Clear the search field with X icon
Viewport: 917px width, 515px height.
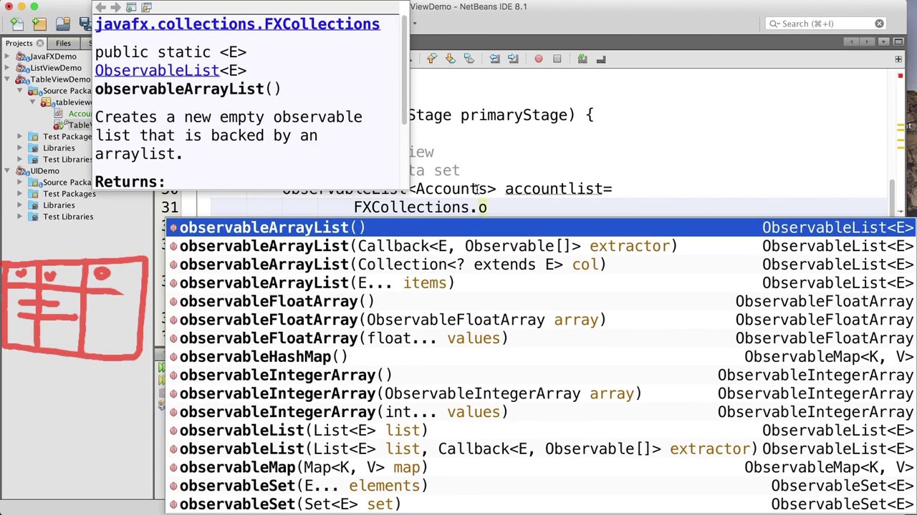pos(879,24)
